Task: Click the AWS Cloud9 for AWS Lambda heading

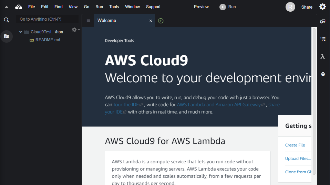Action: point(165,141)
